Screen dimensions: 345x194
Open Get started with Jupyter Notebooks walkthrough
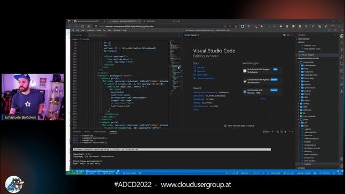tap(262, 71)
